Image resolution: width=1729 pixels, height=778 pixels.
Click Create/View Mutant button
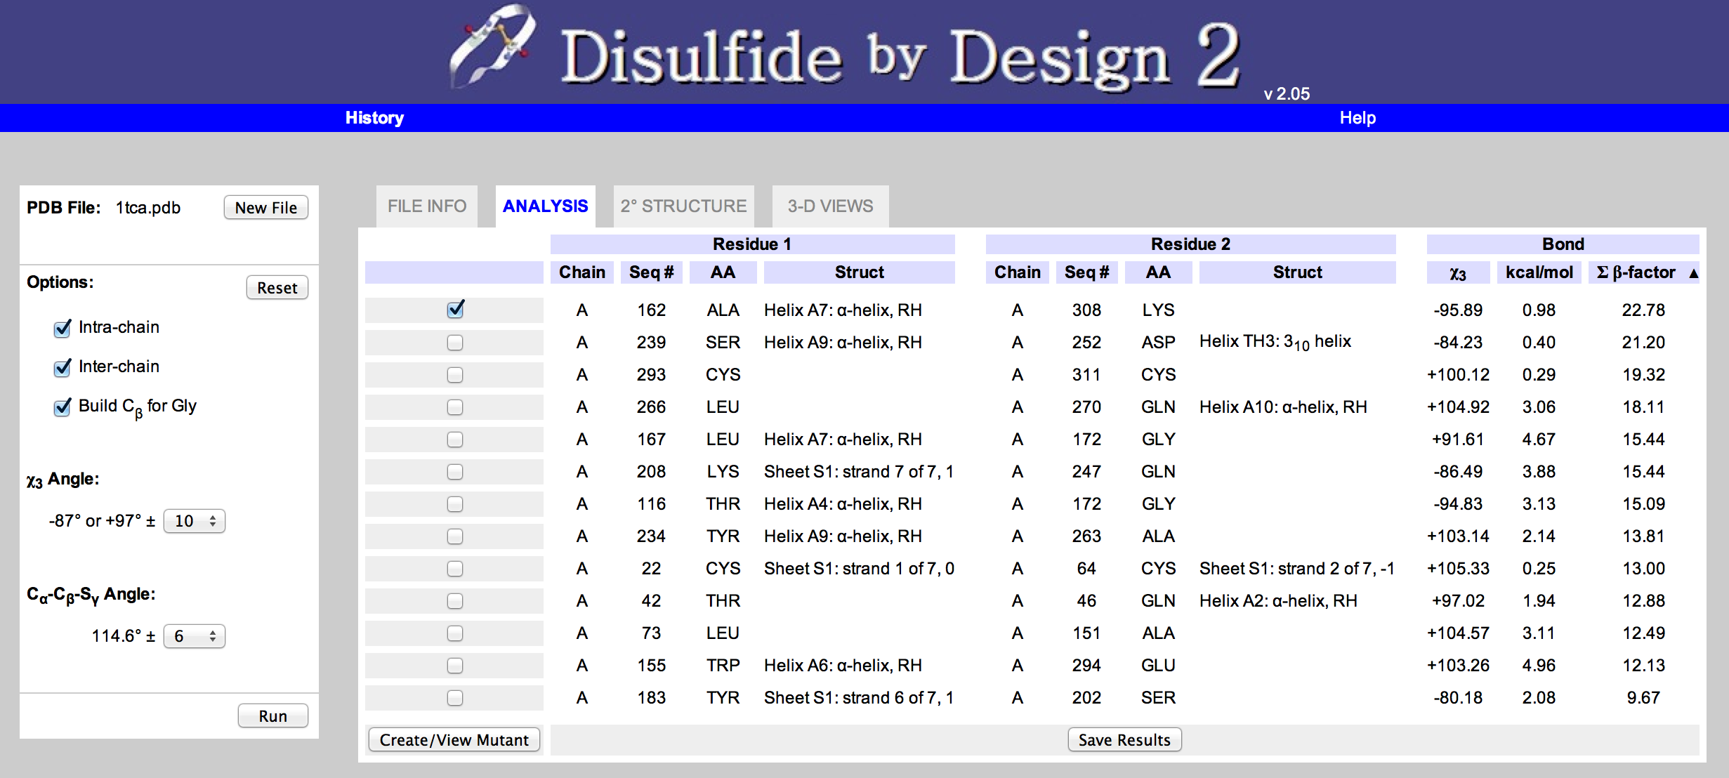tap(454, 740)
